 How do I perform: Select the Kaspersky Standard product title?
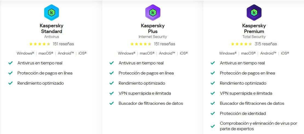coord(52,29)
